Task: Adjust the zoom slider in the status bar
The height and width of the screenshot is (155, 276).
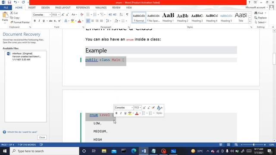Action: 254,145
